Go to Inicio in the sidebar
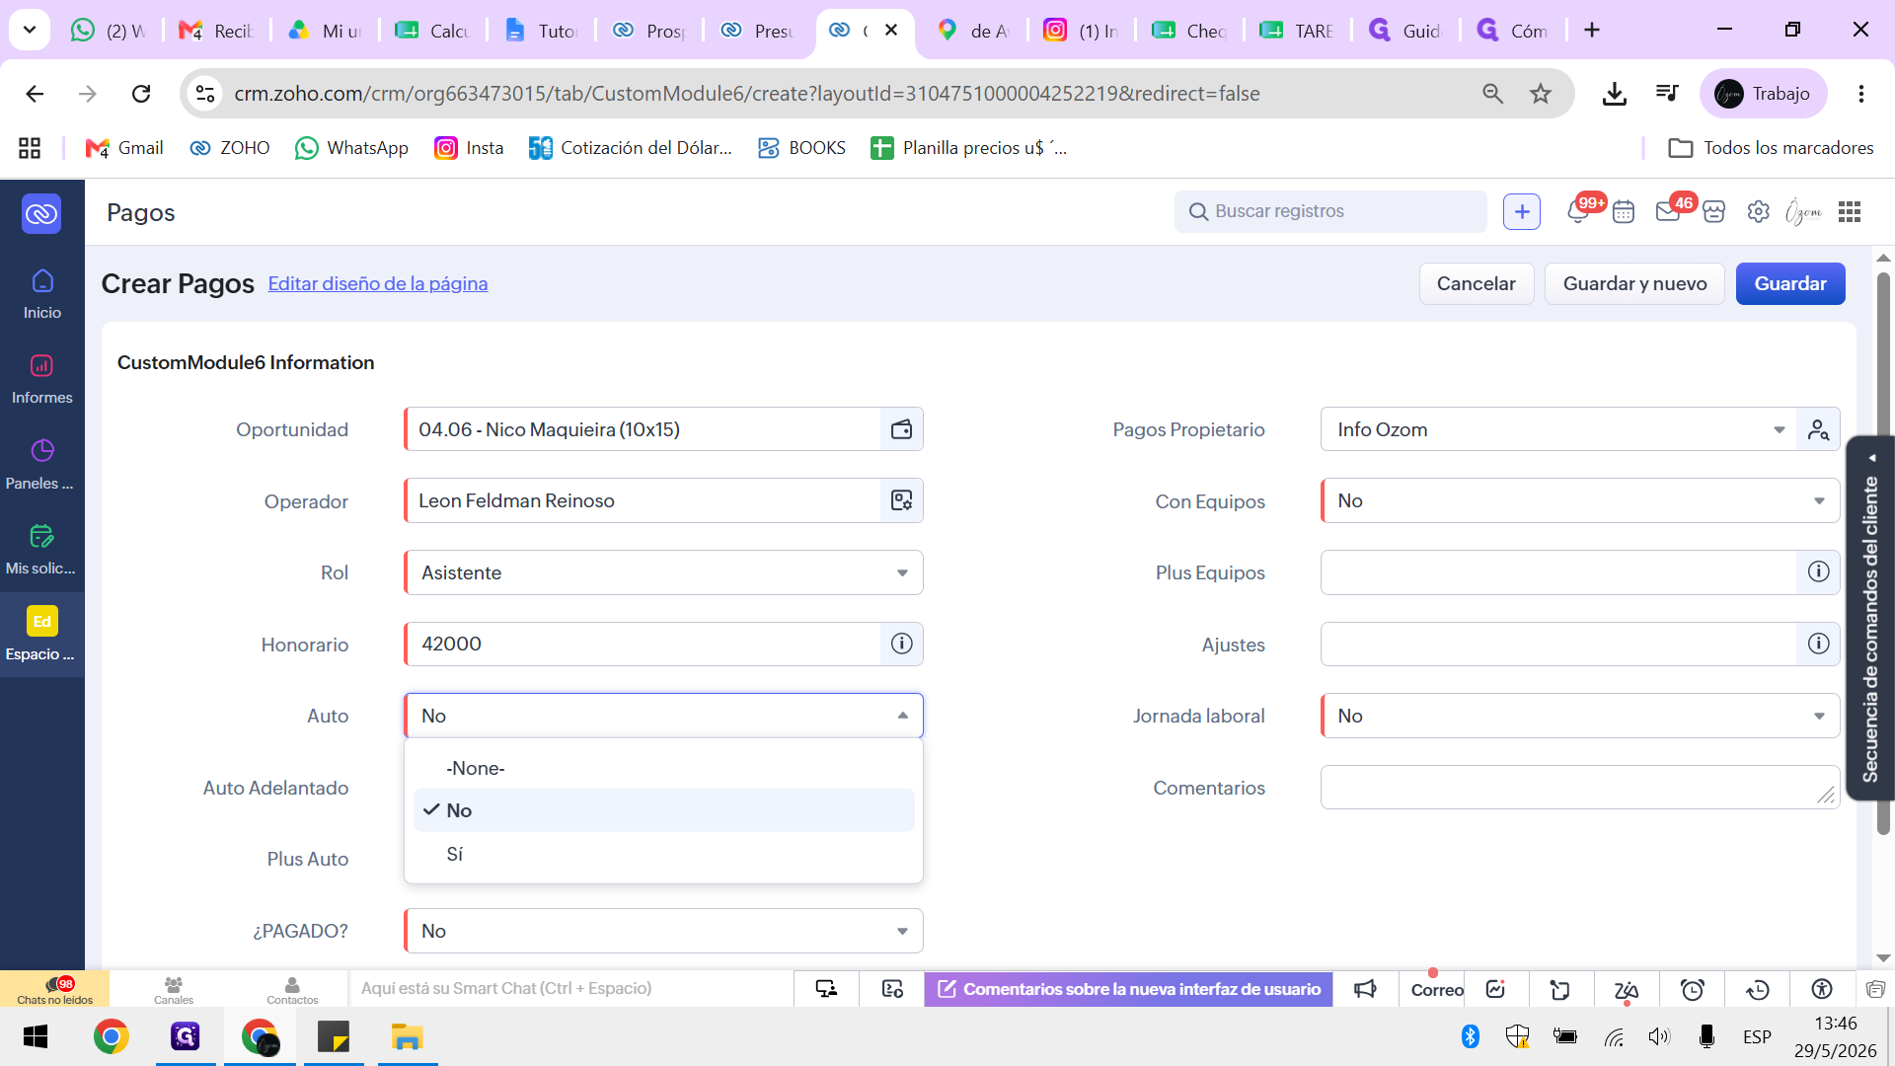1895x1066 pixels. coord(42,294)
